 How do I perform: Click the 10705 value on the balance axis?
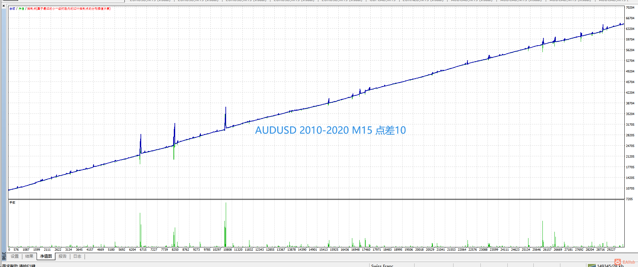point(630,188)
